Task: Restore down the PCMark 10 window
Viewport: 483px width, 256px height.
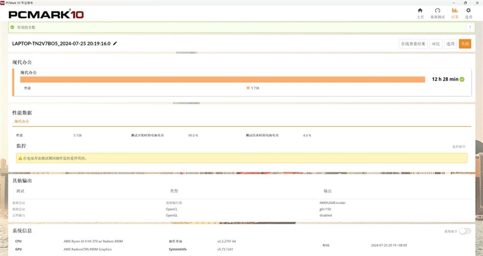Action: pos(465,3)
